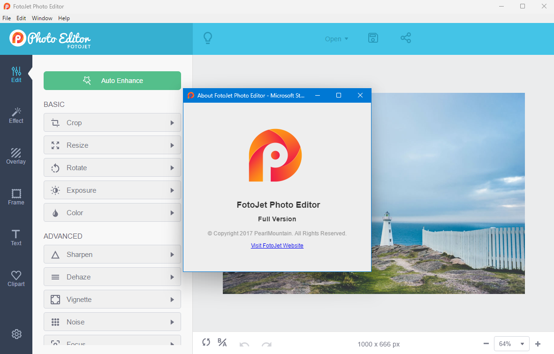
Task: Expand the Crop options arrow
Action: coord(172,122)
